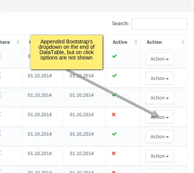The height and width of the screenshot is (173, 194).
Task: Click the green checkmark in second row
Action: [114, 75]
